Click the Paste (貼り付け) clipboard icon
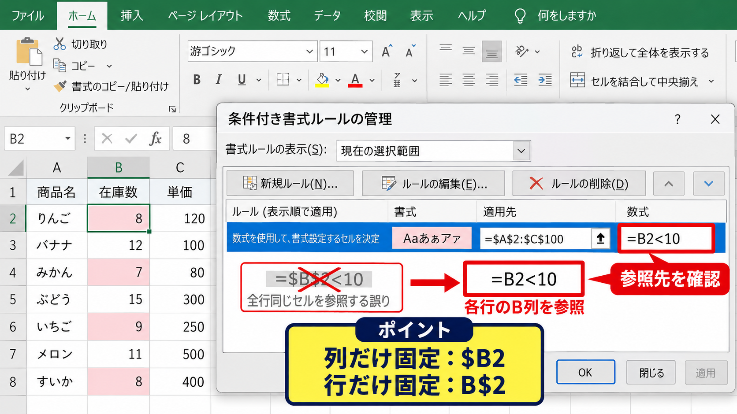This screenshot has height=414, width=737. (x=29, y=52)
